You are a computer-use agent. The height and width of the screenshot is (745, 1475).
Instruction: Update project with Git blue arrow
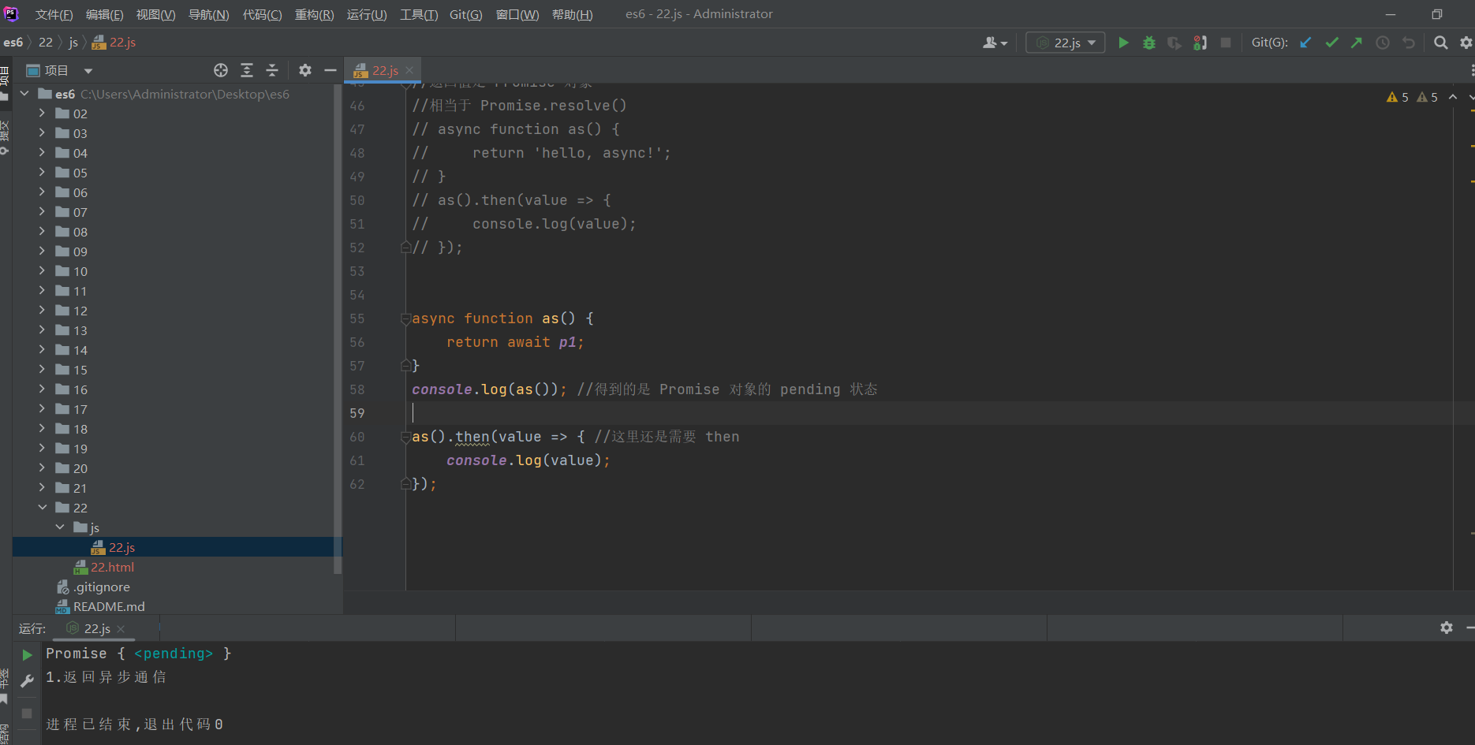point(1306,43)
